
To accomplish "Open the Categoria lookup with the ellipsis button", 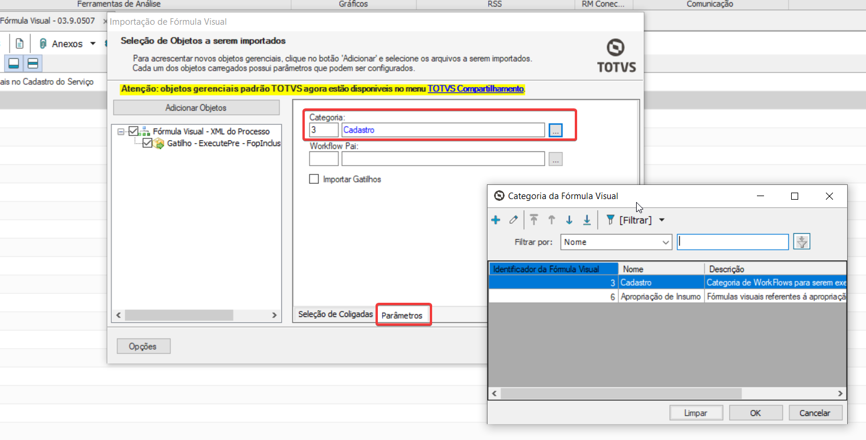I will (x=555, y=130).
